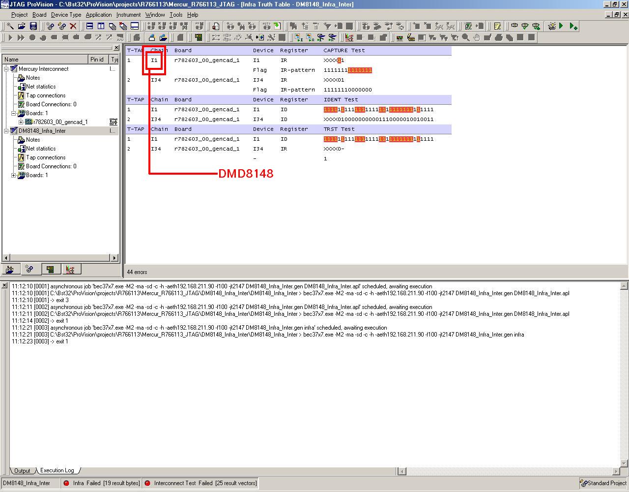Select Board Connections: 0 under DM8148_Infra_Inter
This screenshot has width=629, height=492.
coord(51,166)
